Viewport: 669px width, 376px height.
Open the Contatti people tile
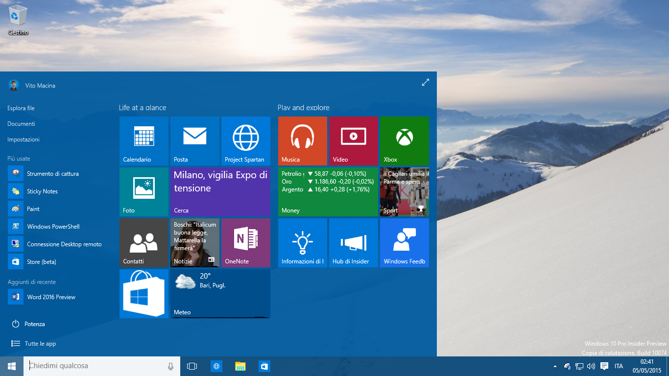pyautogui.click(x=144, y=243)
